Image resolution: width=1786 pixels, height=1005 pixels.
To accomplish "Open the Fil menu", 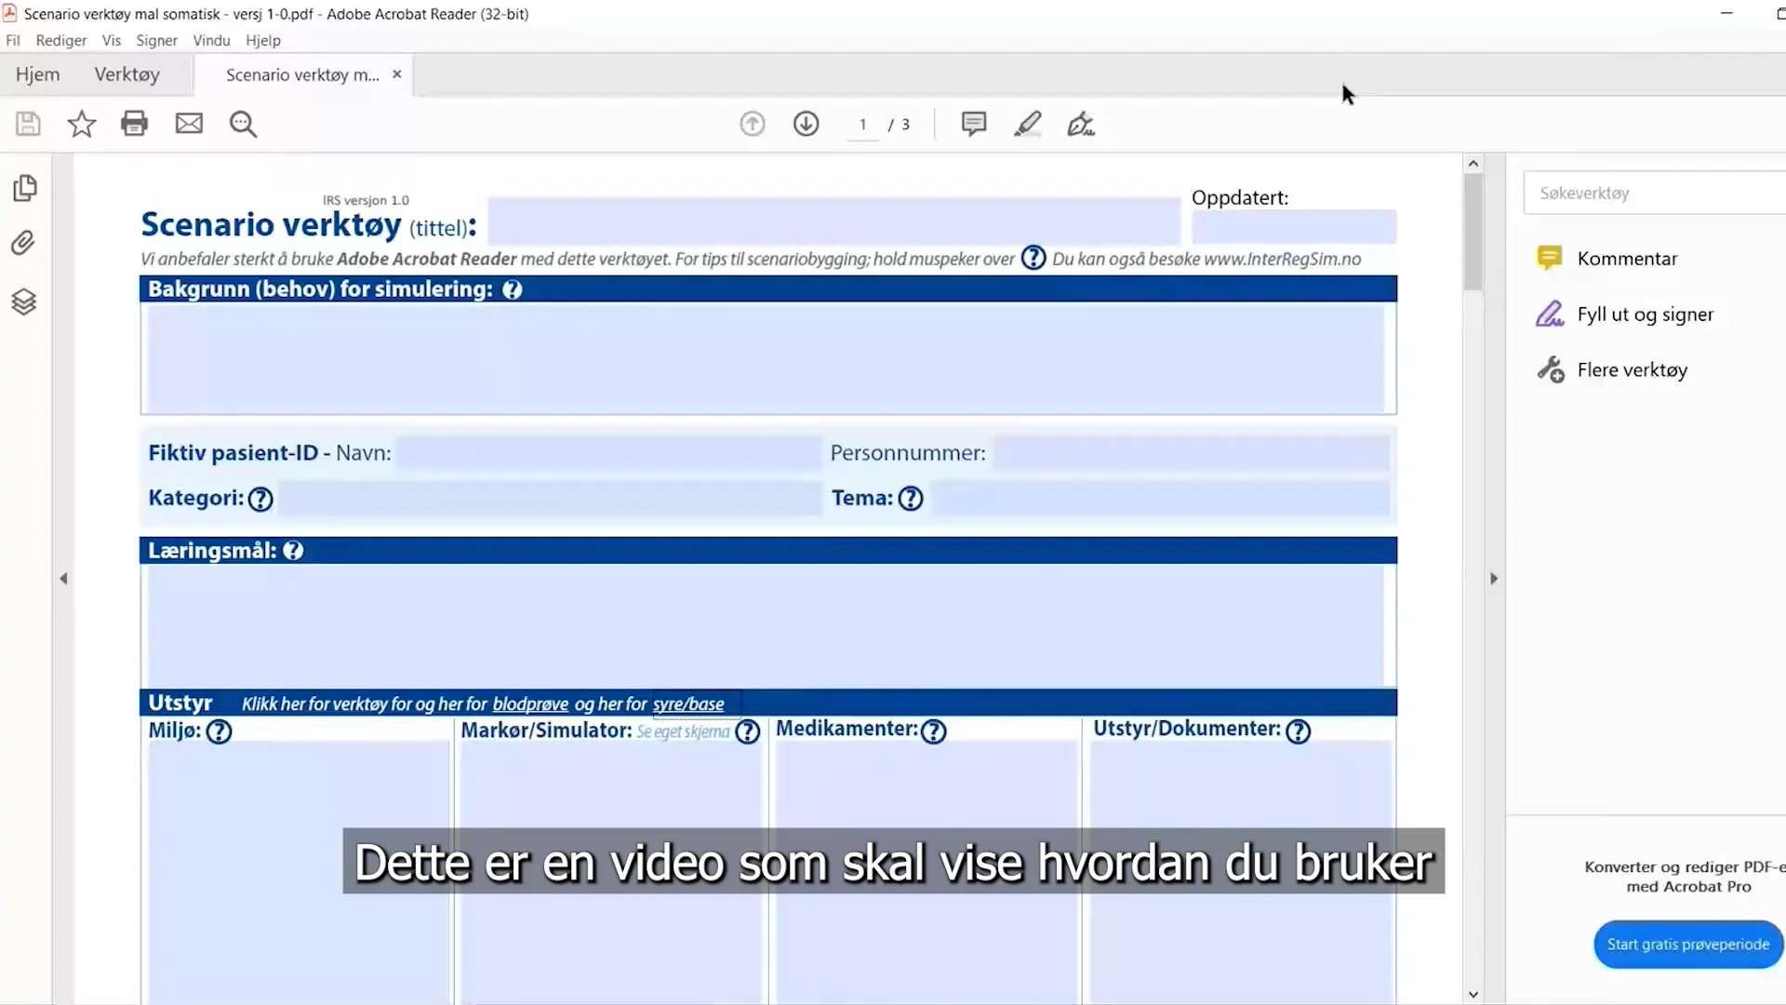I will click(x=13, y=40).
